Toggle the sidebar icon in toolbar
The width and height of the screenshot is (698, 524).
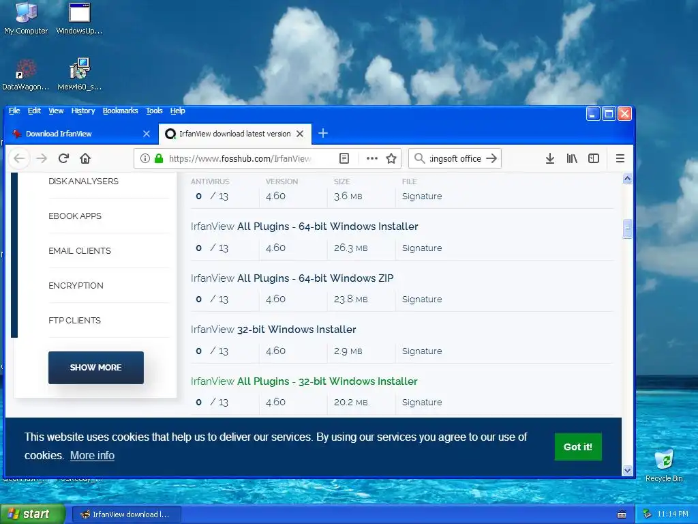pyautogui.click(x=594, y=158)
